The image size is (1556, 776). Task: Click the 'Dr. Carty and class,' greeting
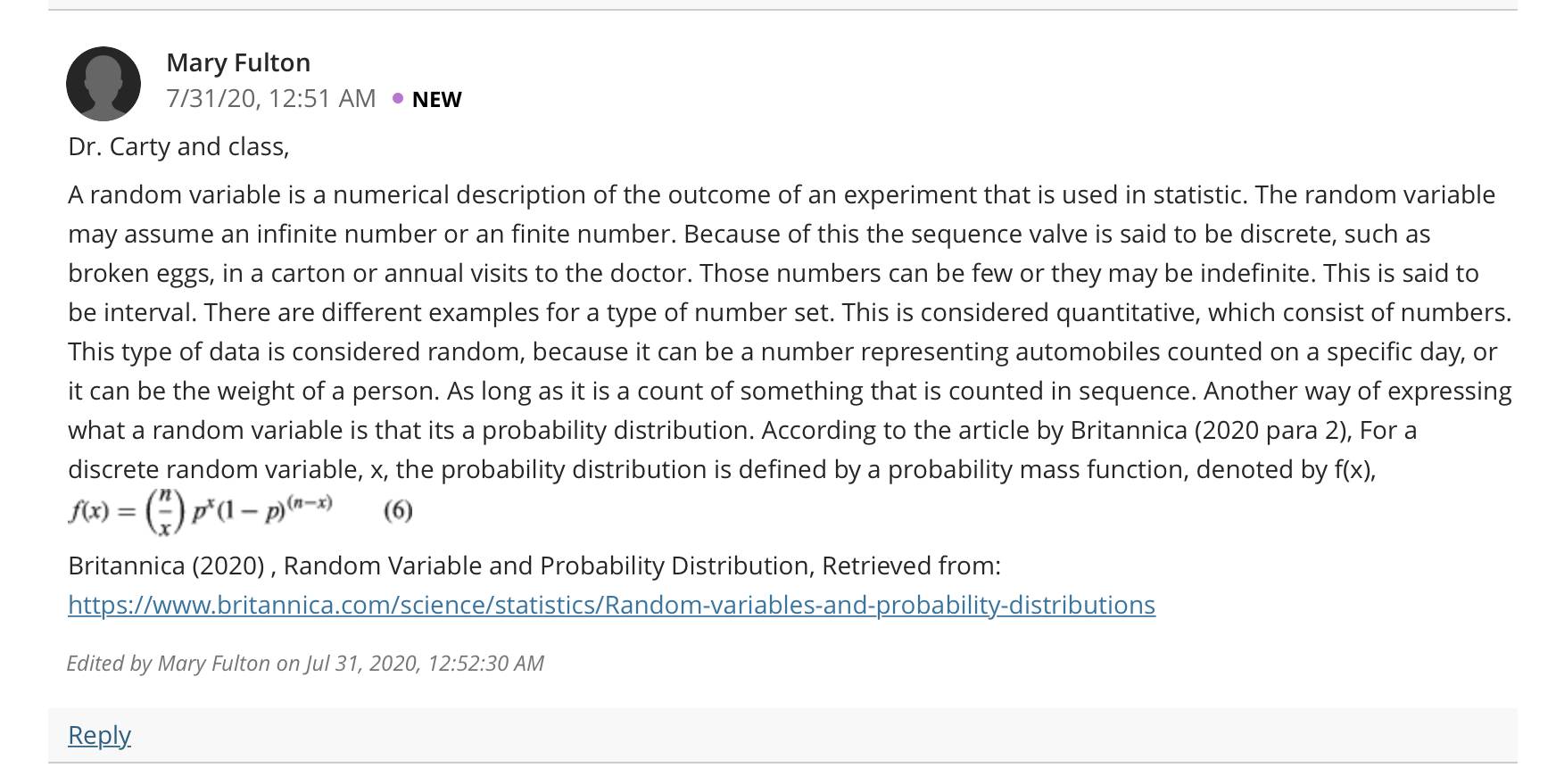178,146
